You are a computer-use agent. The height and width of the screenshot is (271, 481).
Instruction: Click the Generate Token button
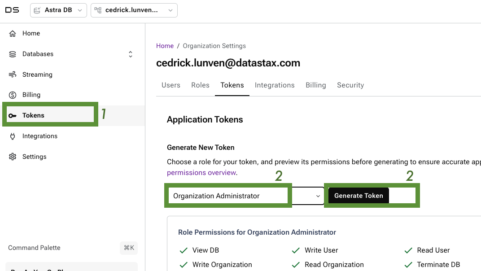click(359, 196)
